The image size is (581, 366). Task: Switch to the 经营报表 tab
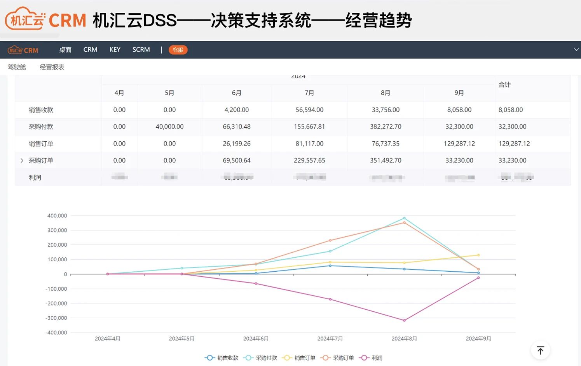pyautogui.click(x=52, y=67)
